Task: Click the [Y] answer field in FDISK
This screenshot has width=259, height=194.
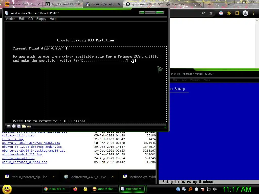Action: pyautogui.click(x=133, y=61)
